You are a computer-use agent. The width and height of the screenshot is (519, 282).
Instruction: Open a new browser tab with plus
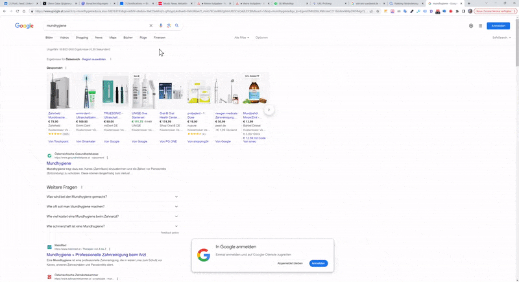(468, 3)
